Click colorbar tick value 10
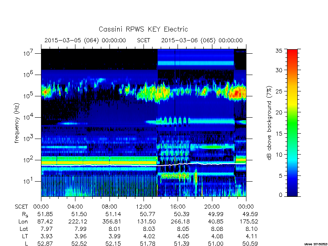Viewport: 328px width, 246px height. [x=279, y=155]
